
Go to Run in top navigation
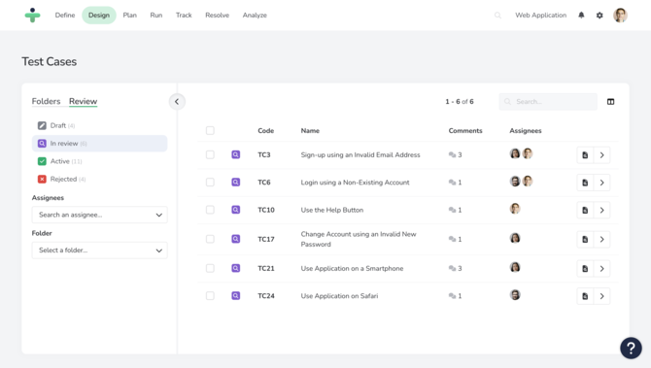click(x=156, y=16)
